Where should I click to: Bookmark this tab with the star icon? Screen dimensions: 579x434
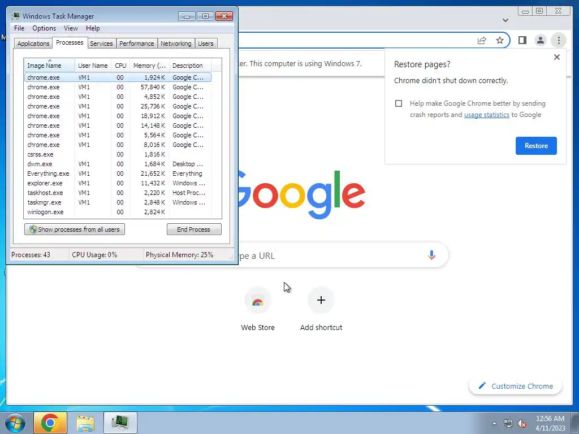pyautogui.click(x=500, y=40)
